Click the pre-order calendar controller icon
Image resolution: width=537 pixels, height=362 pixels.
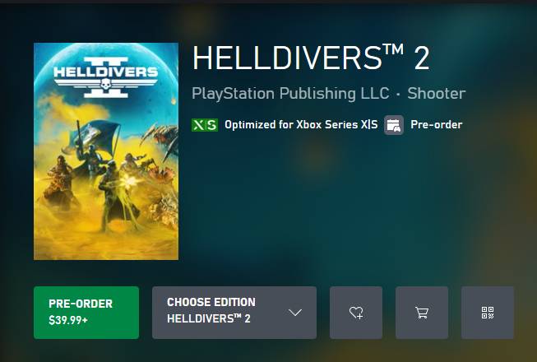[x=394, y=125]
